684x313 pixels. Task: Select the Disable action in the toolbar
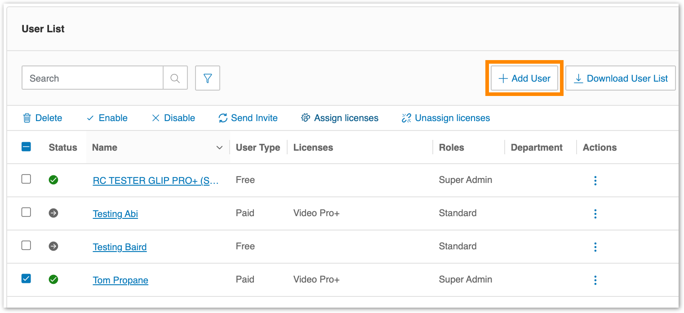click(x=179, y=118)
